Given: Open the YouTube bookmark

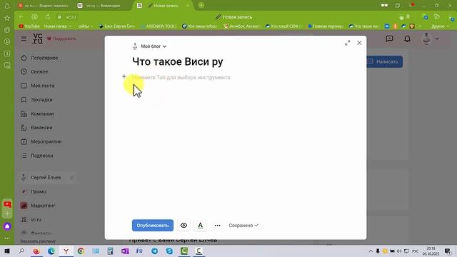Looking at the screenshot, I should (x=29, y=26).
